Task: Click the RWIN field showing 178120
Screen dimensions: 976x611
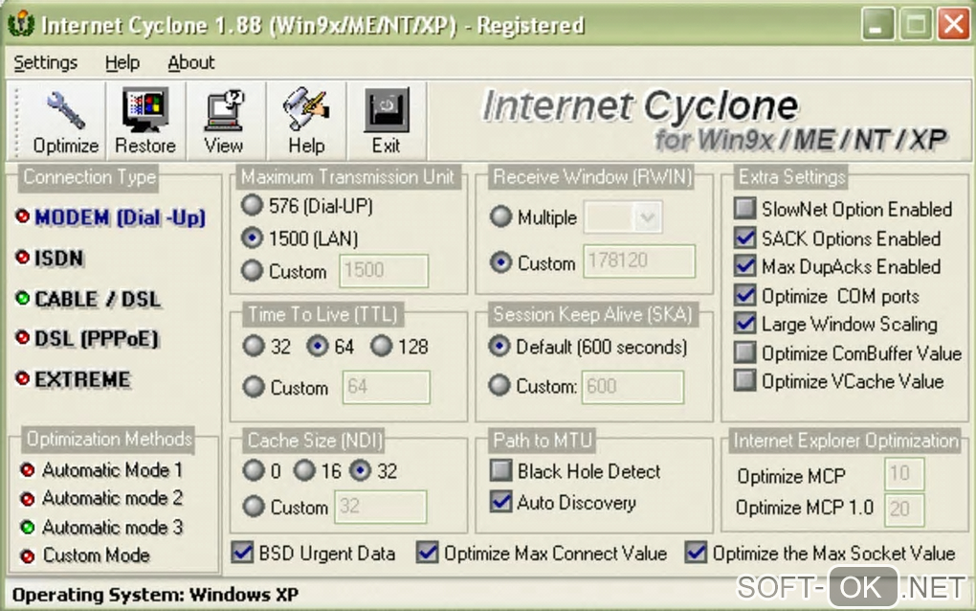Action: point(639,260)
